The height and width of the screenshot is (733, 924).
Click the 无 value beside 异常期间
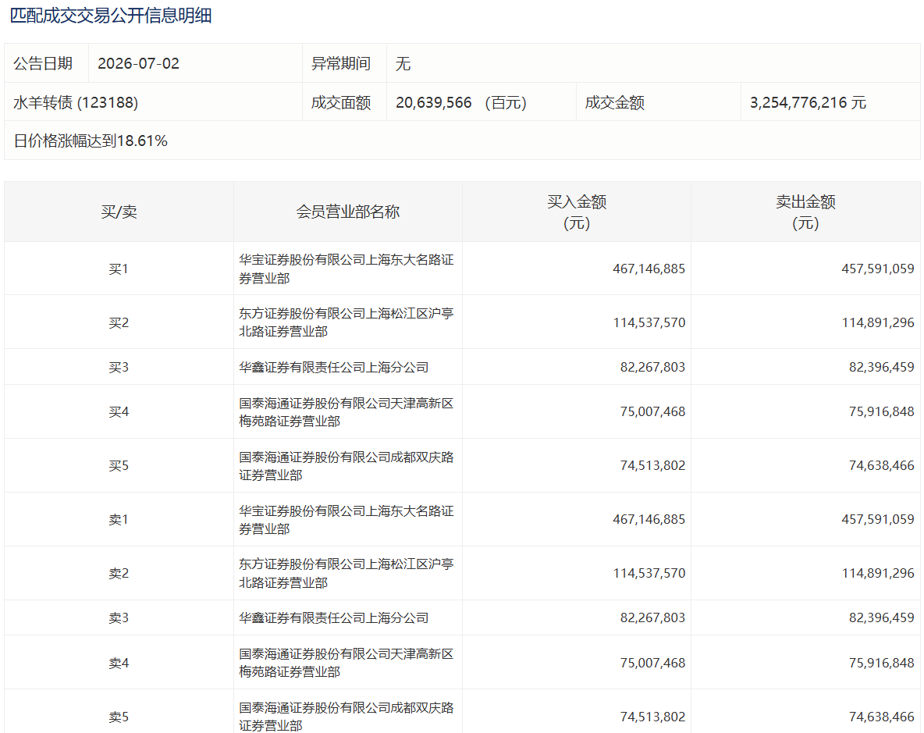point(403,63)
